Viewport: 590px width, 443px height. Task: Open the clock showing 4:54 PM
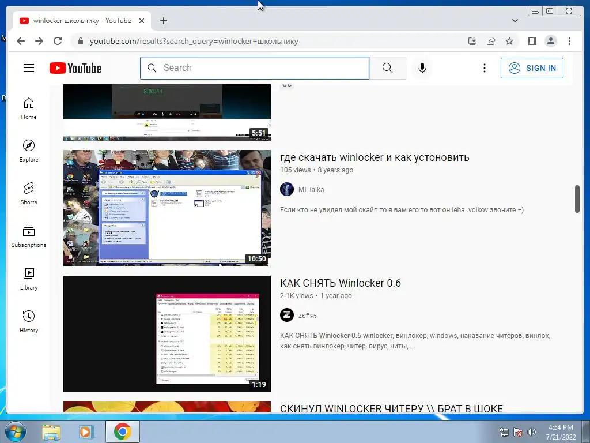561,432
